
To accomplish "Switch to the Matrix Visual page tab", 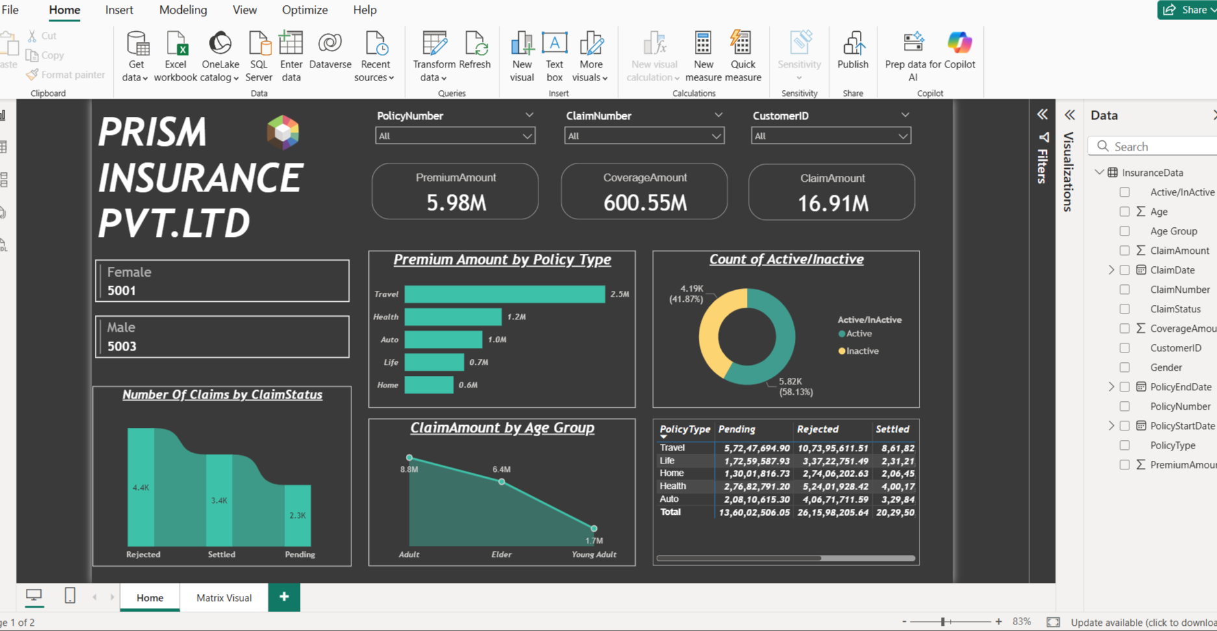I will click(224, 597).
